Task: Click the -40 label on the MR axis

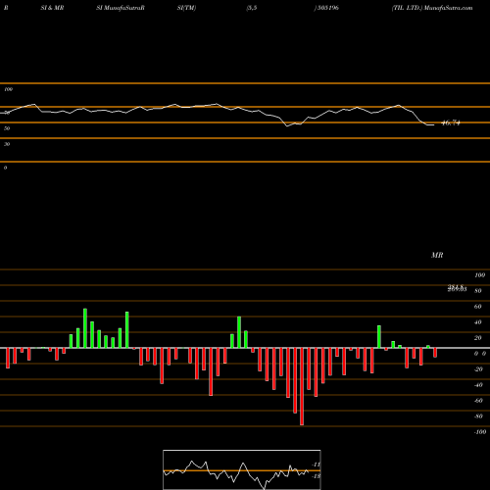Action: point(478,385)
